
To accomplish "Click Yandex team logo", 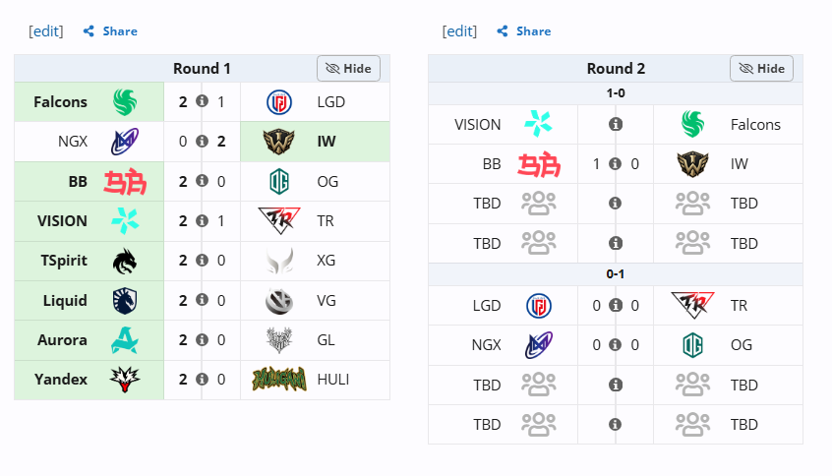I will [x=125, y=380].
